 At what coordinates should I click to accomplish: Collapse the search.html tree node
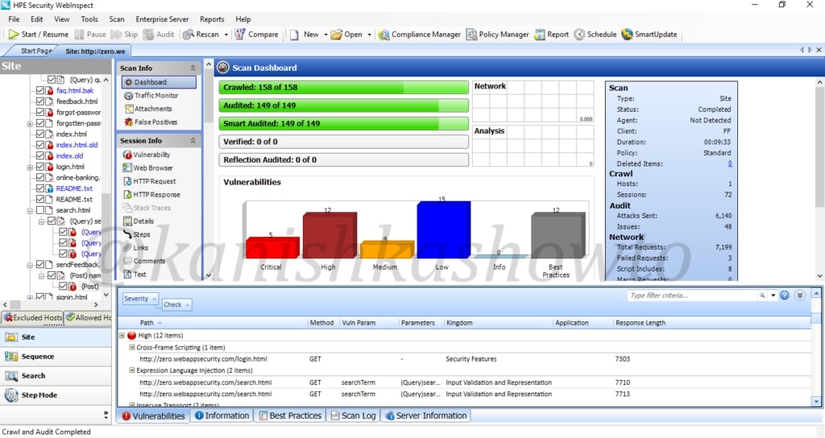[x=30, y=211]
